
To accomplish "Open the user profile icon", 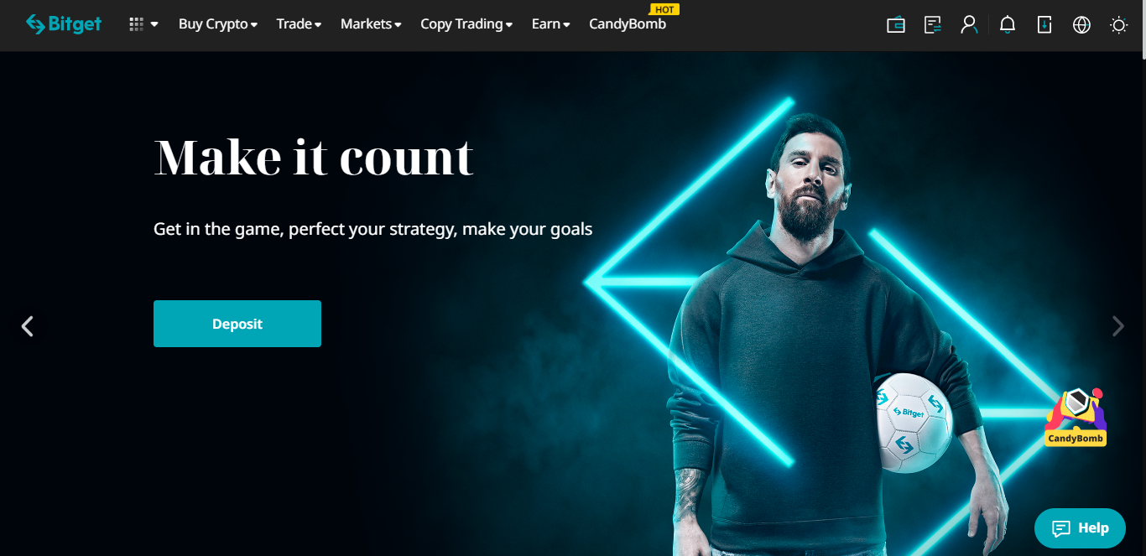I will click(x=969, y=24).
